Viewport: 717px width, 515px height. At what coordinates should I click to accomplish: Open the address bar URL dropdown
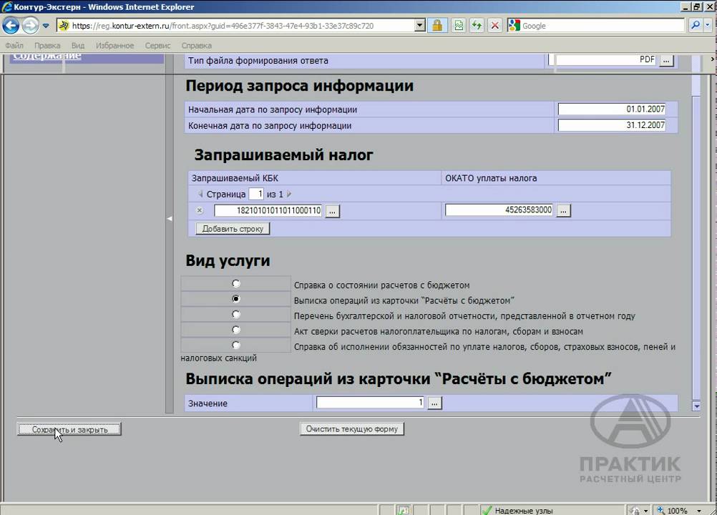coord(420,26)
